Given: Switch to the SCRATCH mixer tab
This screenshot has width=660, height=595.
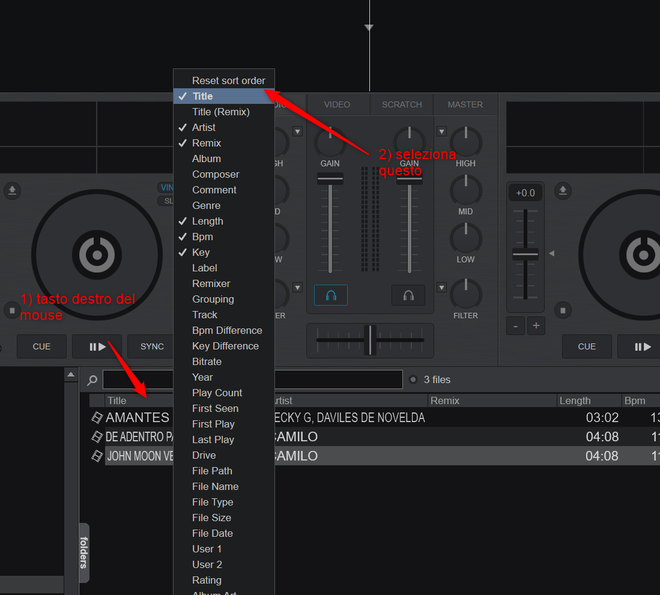Looking at the screenshot, I should coord(402,104).
